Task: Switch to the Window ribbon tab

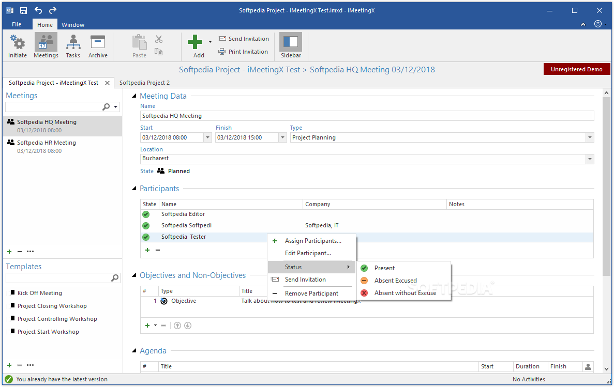Action: pos(73,25)
